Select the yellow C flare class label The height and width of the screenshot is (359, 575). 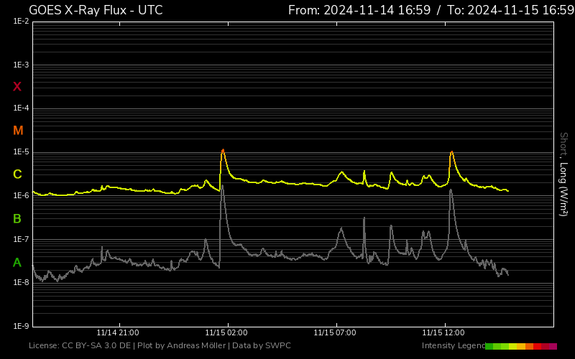click(x=17, y=174)
